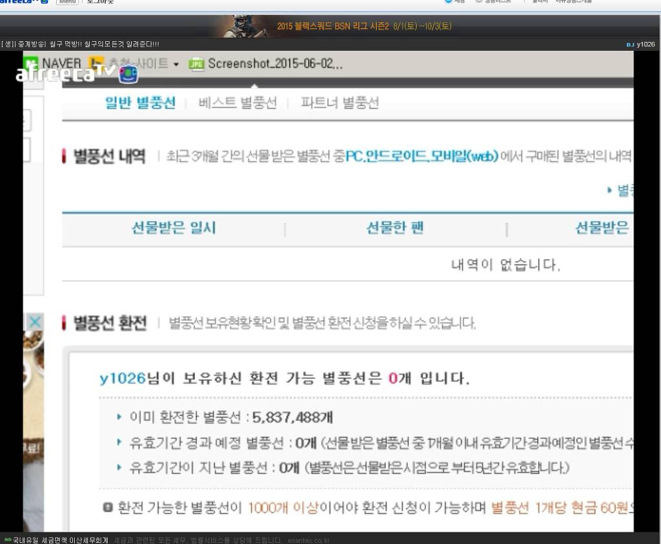Open the 파트너 별풍선 tab
The image size is (661, 544).
pos(340,103)
